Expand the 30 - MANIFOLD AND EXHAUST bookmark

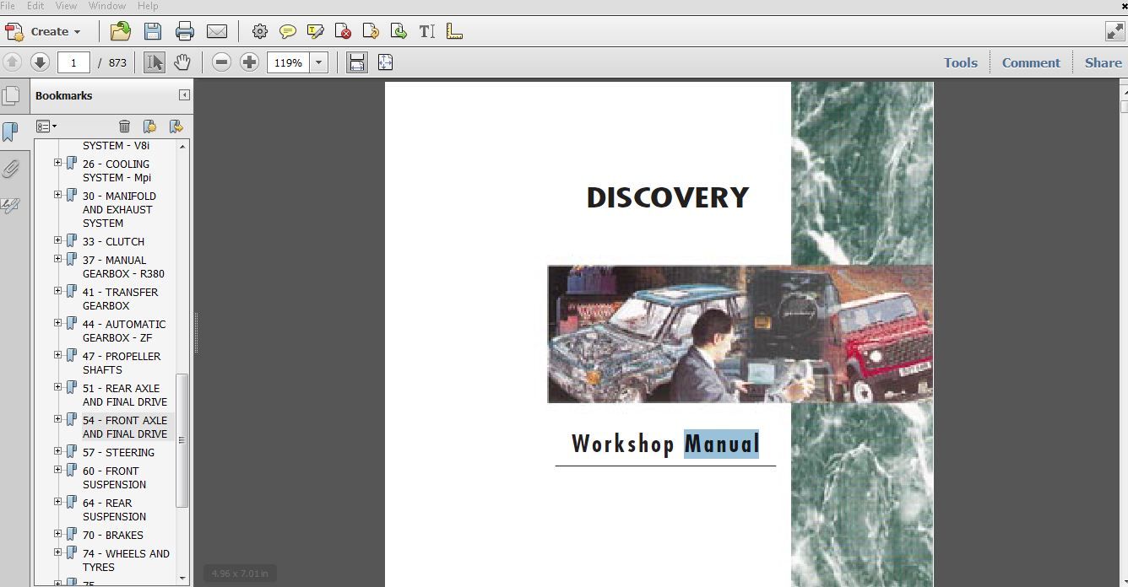coord(58,195)
